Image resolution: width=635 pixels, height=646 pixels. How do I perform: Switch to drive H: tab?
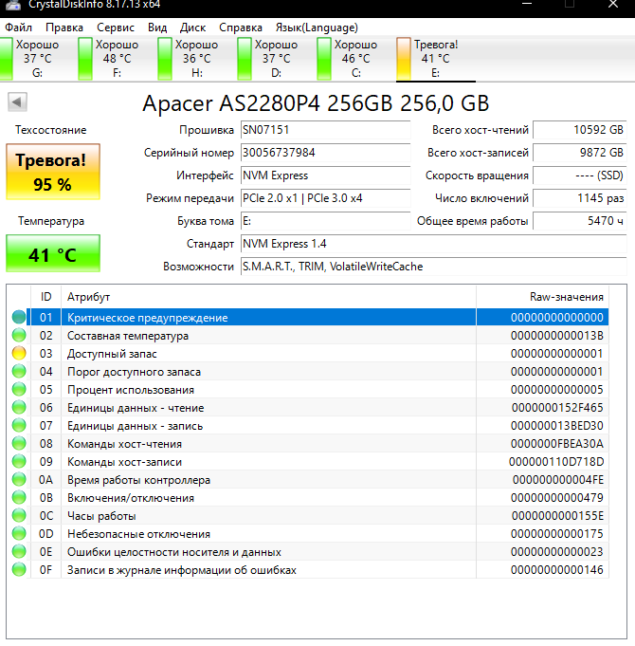point(189,59)
